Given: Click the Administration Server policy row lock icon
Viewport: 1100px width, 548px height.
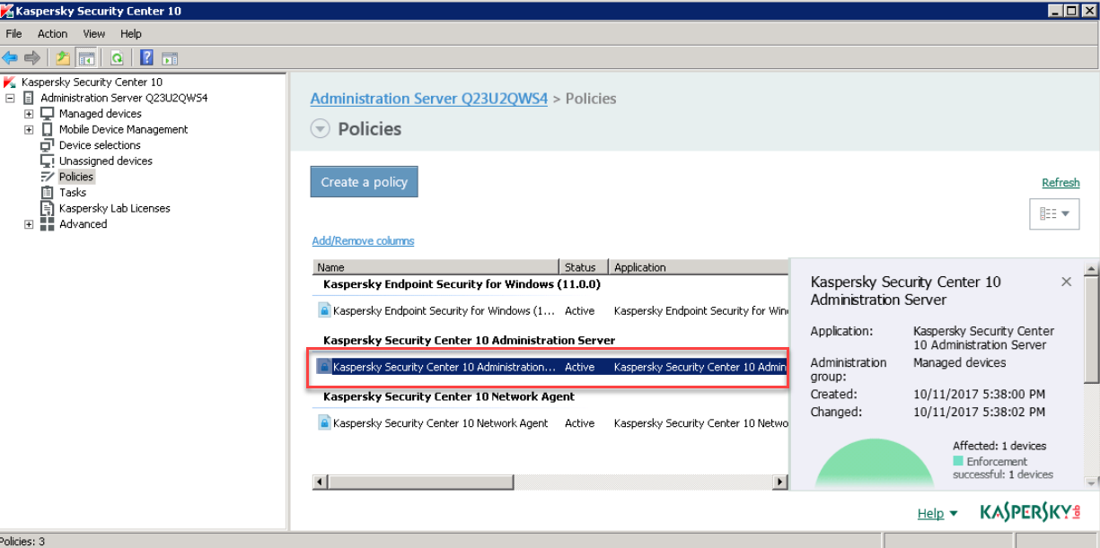Looking at the screenshot, I should click(325, 366).
